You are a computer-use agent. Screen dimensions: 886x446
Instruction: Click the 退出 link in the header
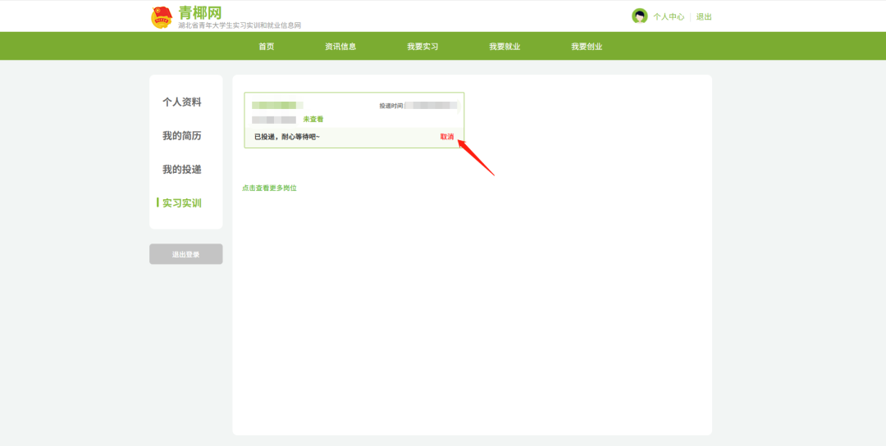click(704, 16)
